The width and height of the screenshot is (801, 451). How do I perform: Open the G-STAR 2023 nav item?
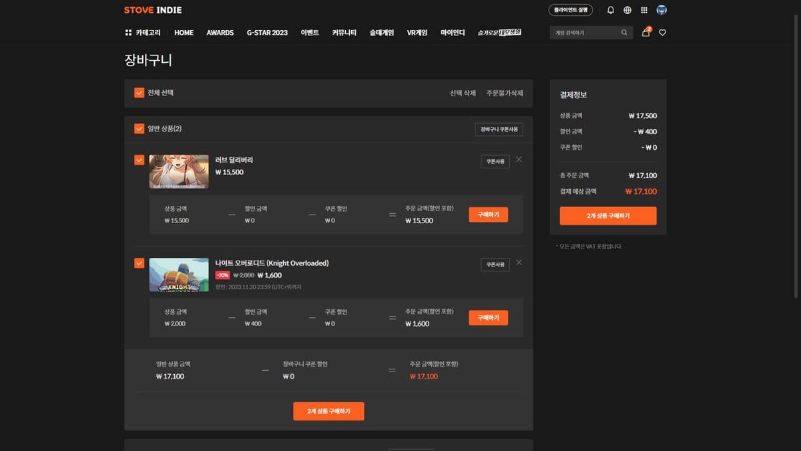pyautogui.click(x=267, y=33)
